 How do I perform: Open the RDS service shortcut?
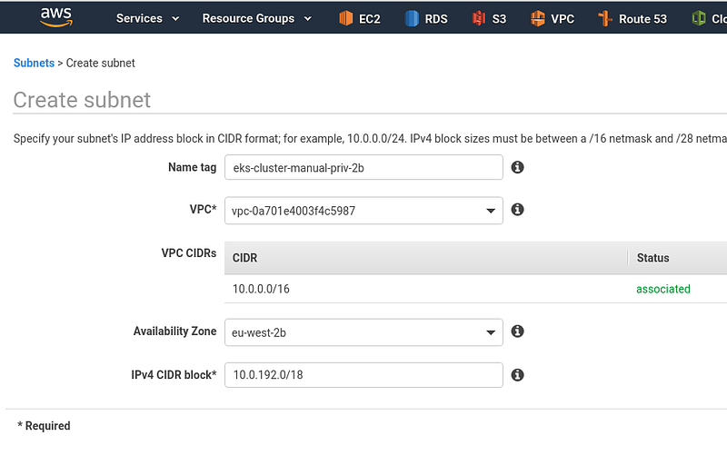pos(426,18)
